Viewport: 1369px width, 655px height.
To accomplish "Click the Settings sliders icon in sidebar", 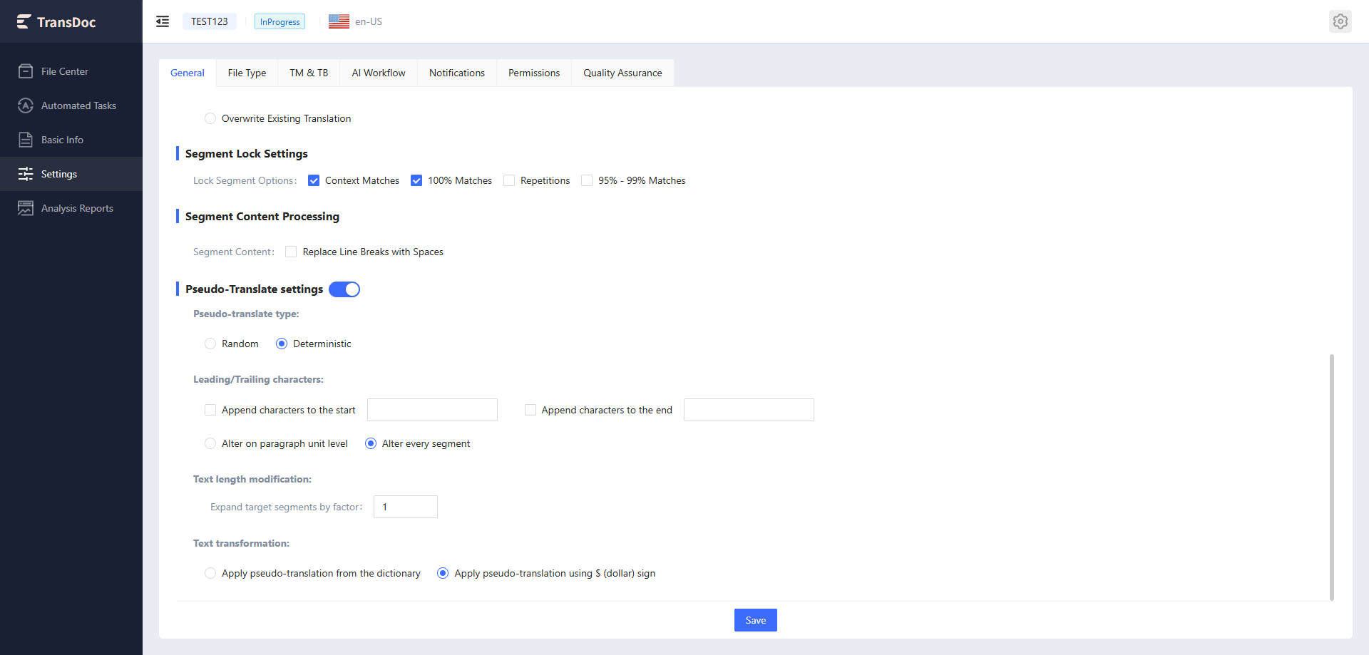I will coord(26,174).
